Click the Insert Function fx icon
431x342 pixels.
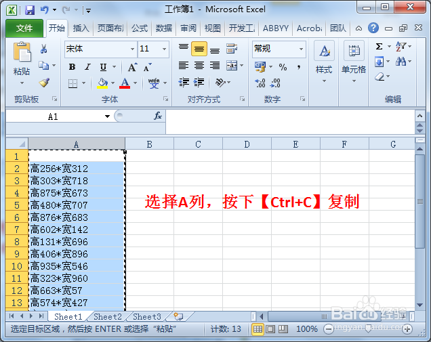coord(158,116)
